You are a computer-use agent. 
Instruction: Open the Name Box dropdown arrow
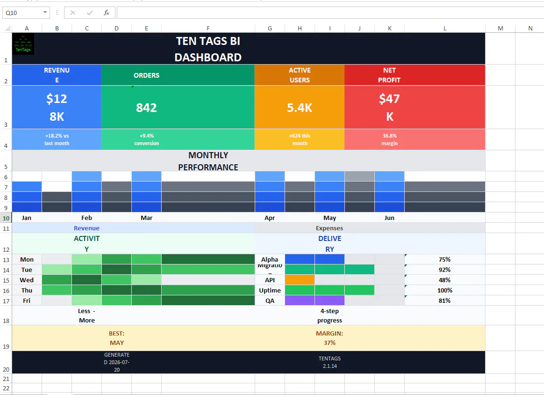[x=45, y=13]
